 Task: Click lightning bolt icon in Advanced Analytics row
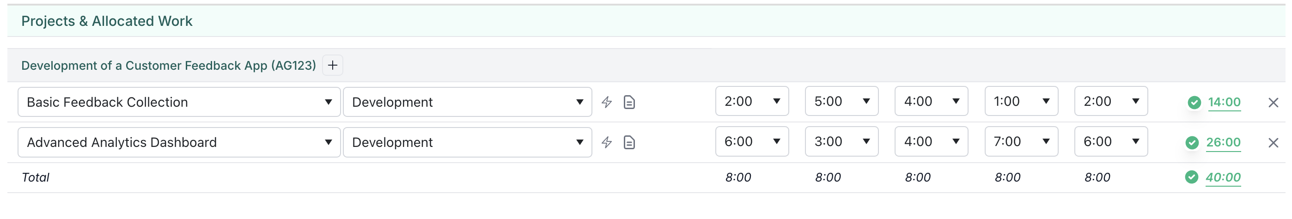pos(607,142)
